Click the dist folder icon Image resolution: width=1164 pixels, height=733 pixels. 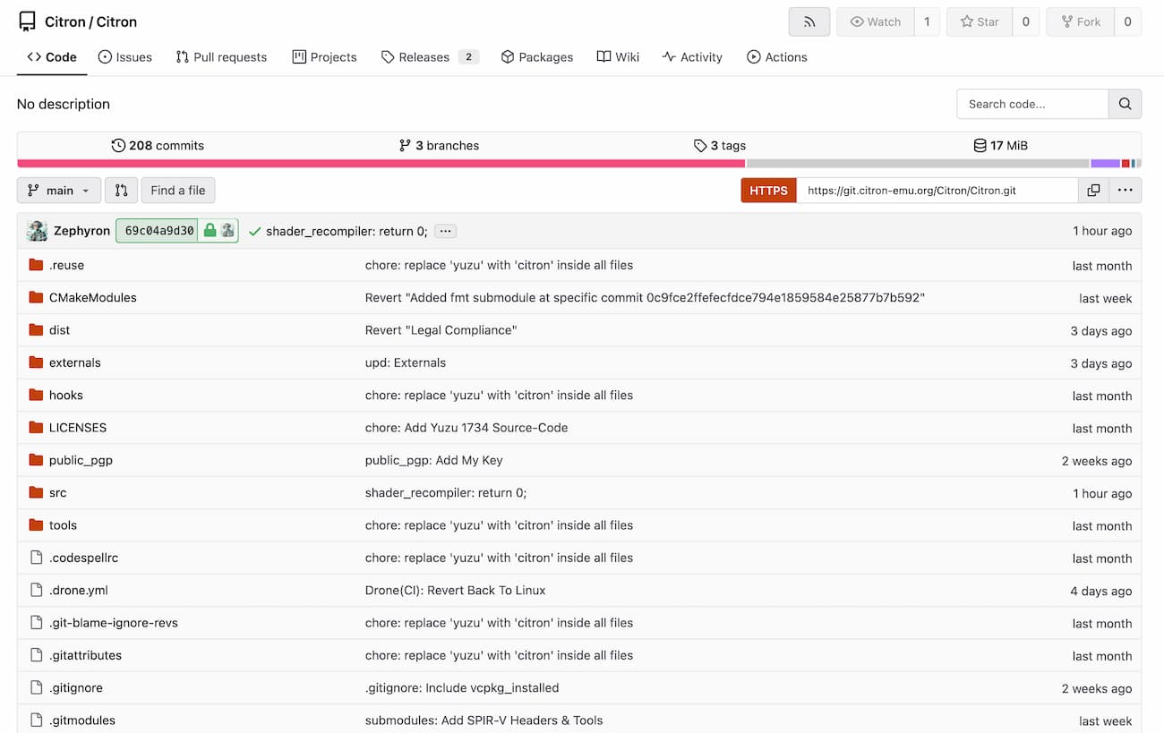coord(36,330)
